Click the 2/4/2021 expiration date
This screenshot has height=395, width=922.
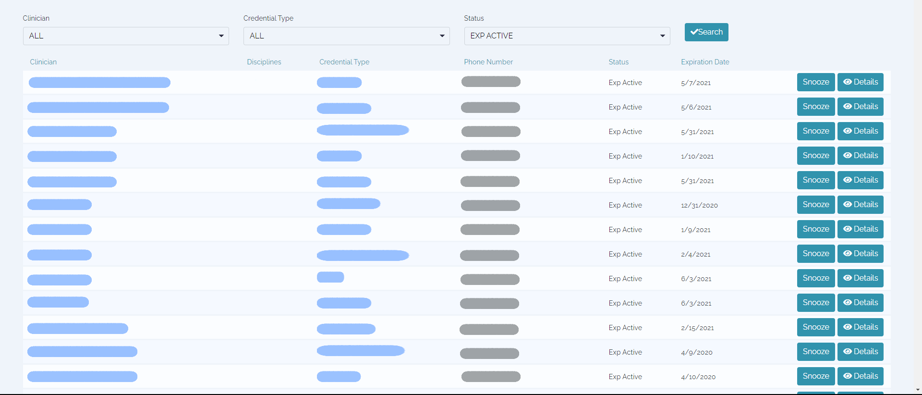pos(696,254)
